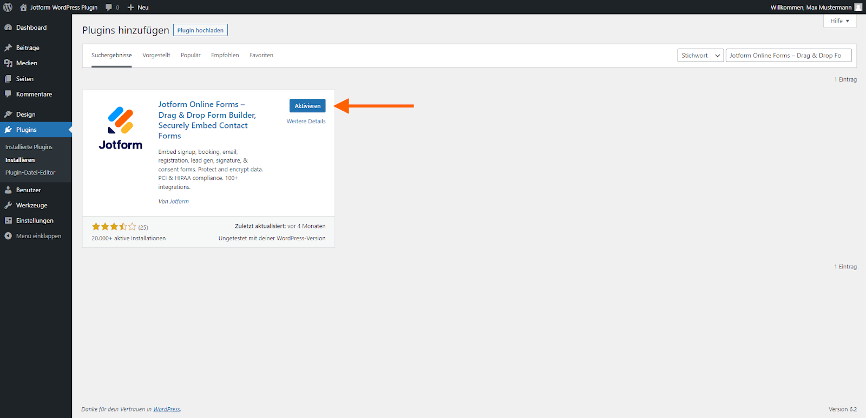Click the plugin search input field
866x418 pixels.
(789, 56)
